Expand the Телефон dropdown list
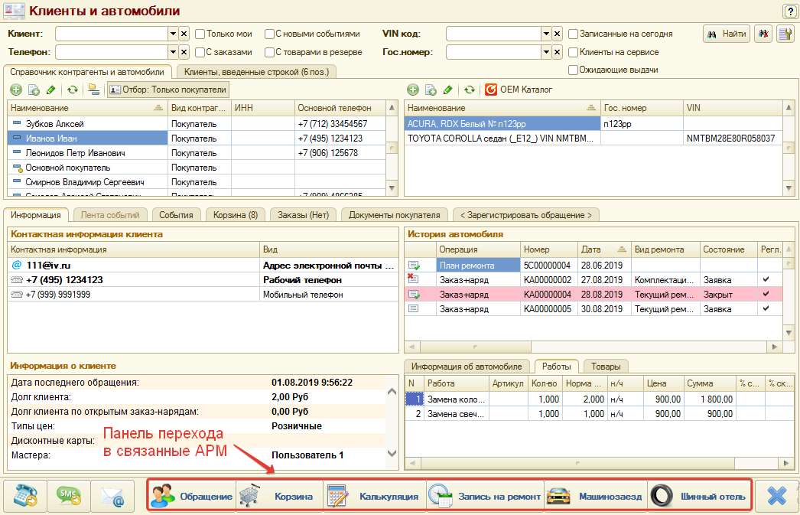Screen dimensions: 800x515 [x=173, y=52]
